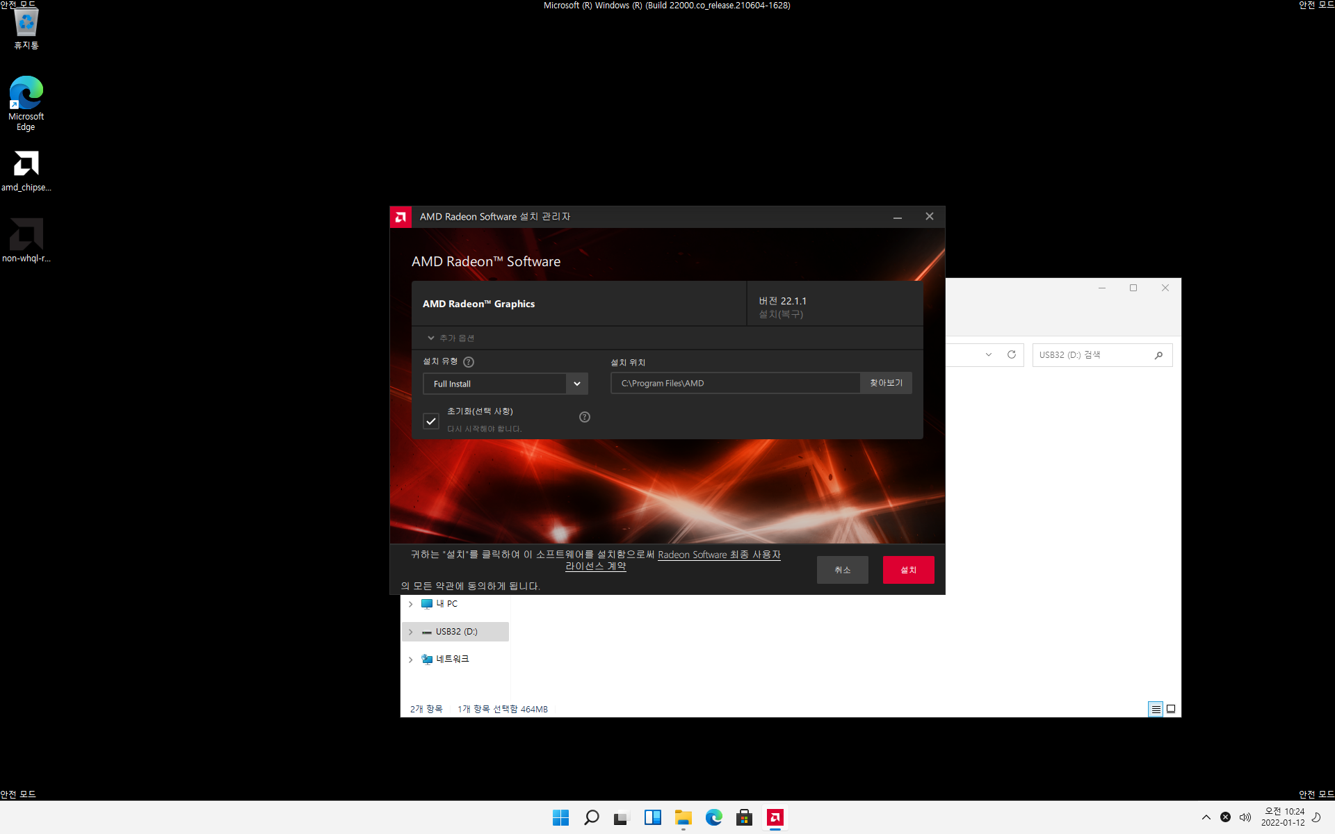Click the refresh icon in File Explorer

[x=1012, y=354]
